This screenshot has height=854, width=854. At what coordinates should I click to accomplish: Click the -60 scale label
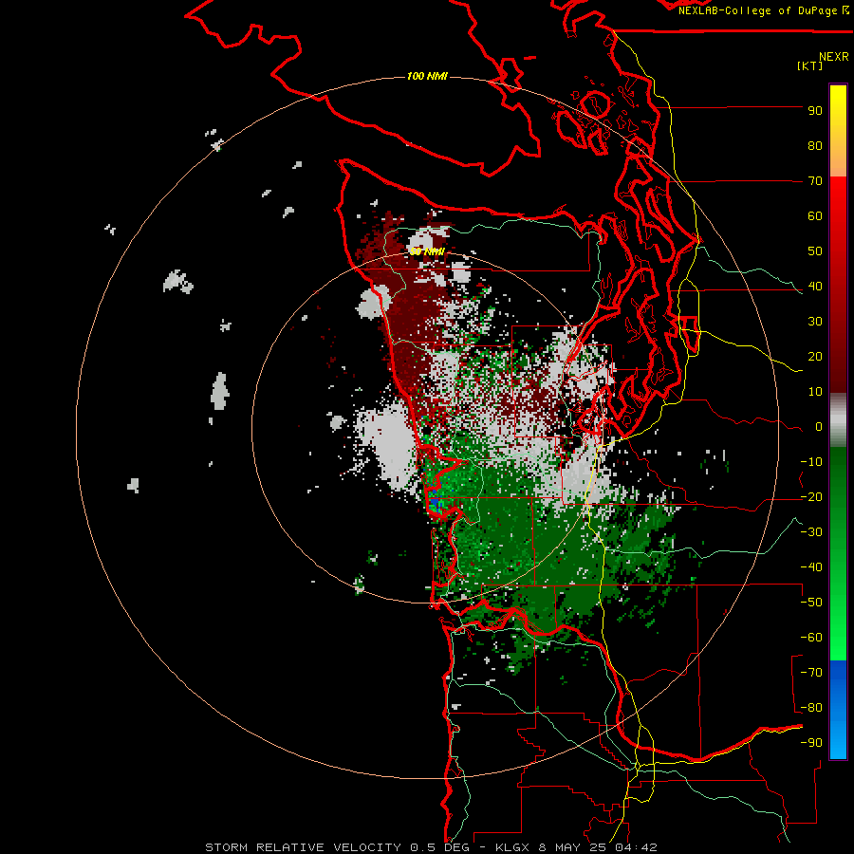[811, 638]
